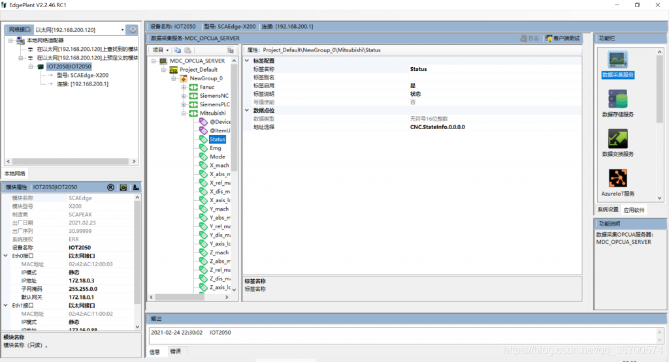Select the X_mach tag item

pos(220,165)
